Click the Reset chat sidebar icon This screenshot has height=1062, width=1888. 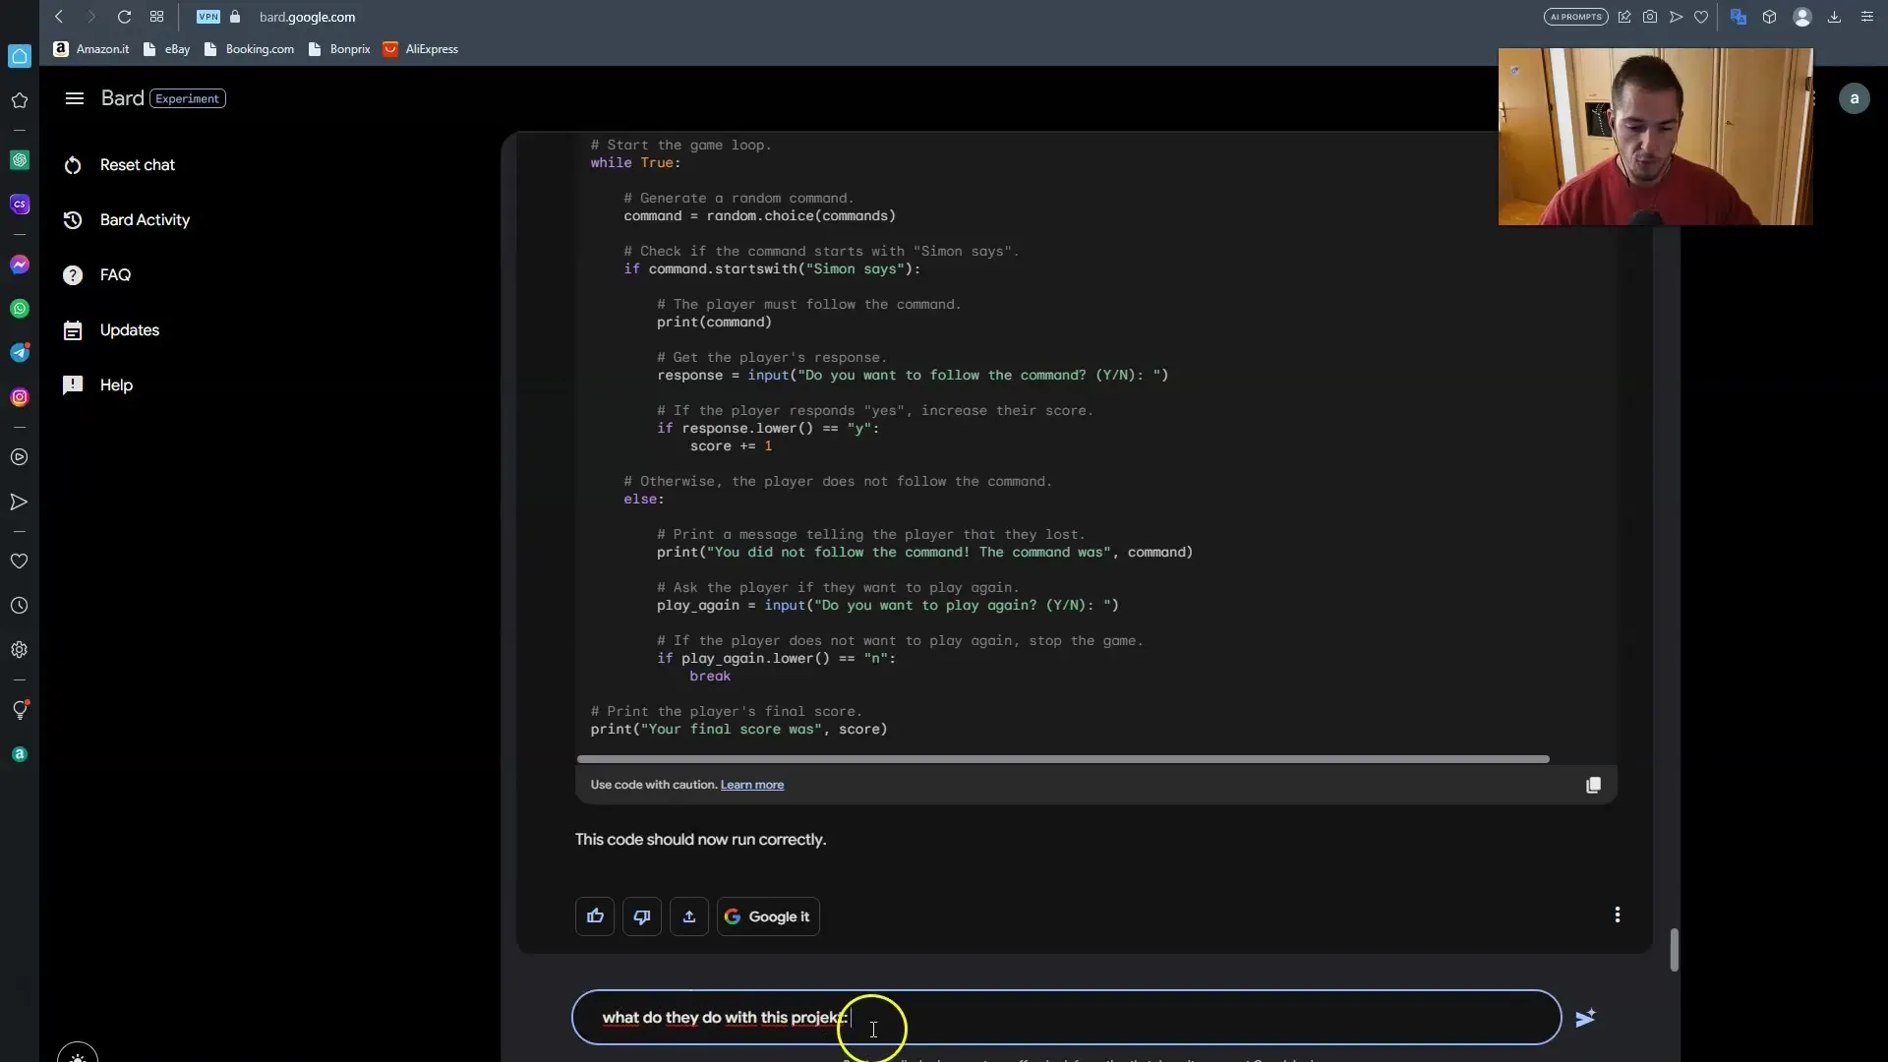click(x=74, y=164)
